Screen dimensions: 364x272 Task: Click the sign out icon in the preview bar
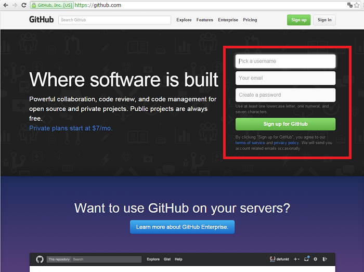coord(324,259)
